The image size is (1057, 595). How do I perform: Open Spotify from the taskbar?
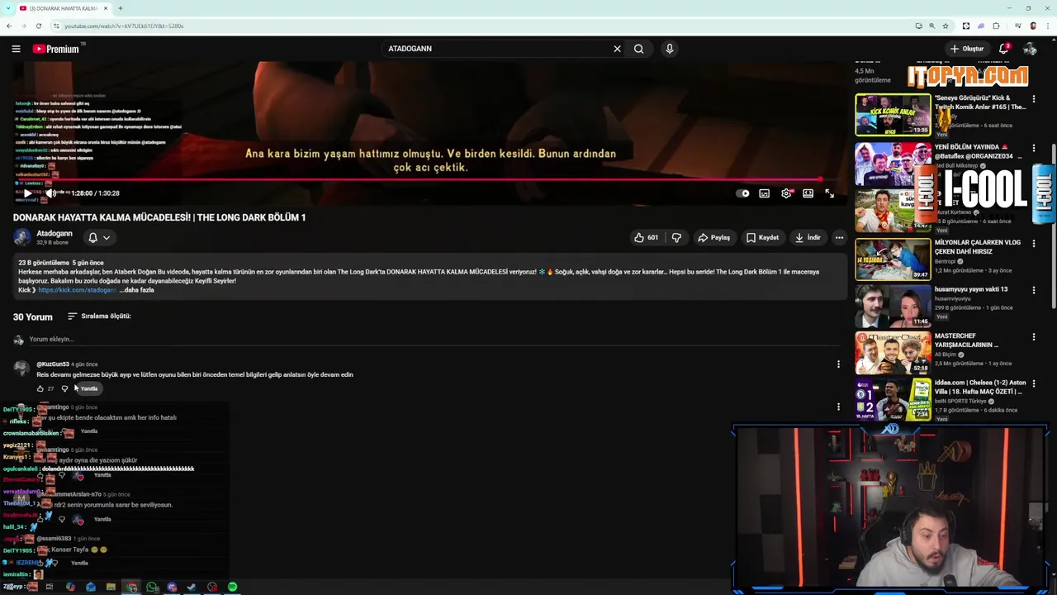click(x=233, y=587)
